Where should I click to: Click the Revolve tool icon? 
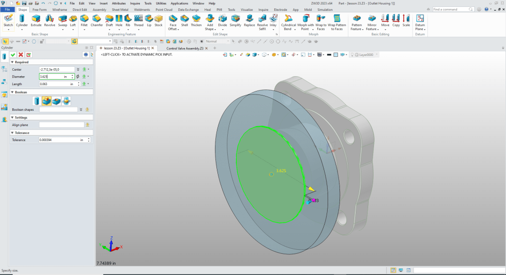49,20
